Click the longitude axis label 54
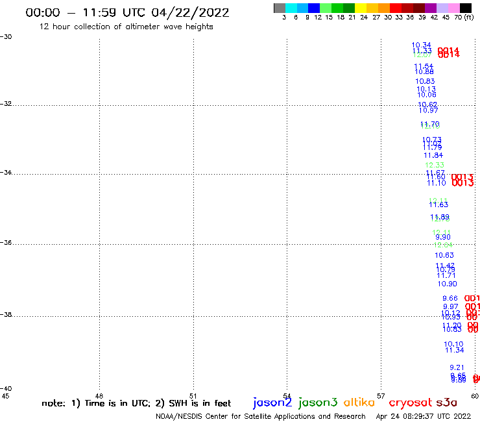Screen dimensions: 480x422 click(287, 396)
